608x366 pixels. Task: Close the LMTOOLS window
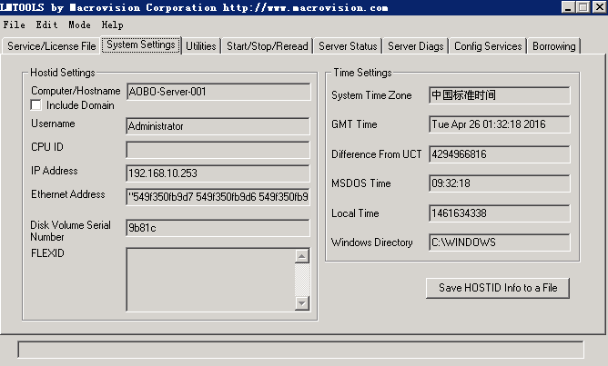point(599,7)
